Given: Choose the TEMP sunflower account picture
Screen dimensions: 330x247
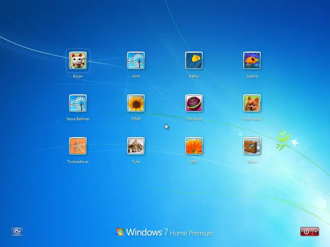Looking at the screenshot, I should pyautogui.click(x=136, y=103).
